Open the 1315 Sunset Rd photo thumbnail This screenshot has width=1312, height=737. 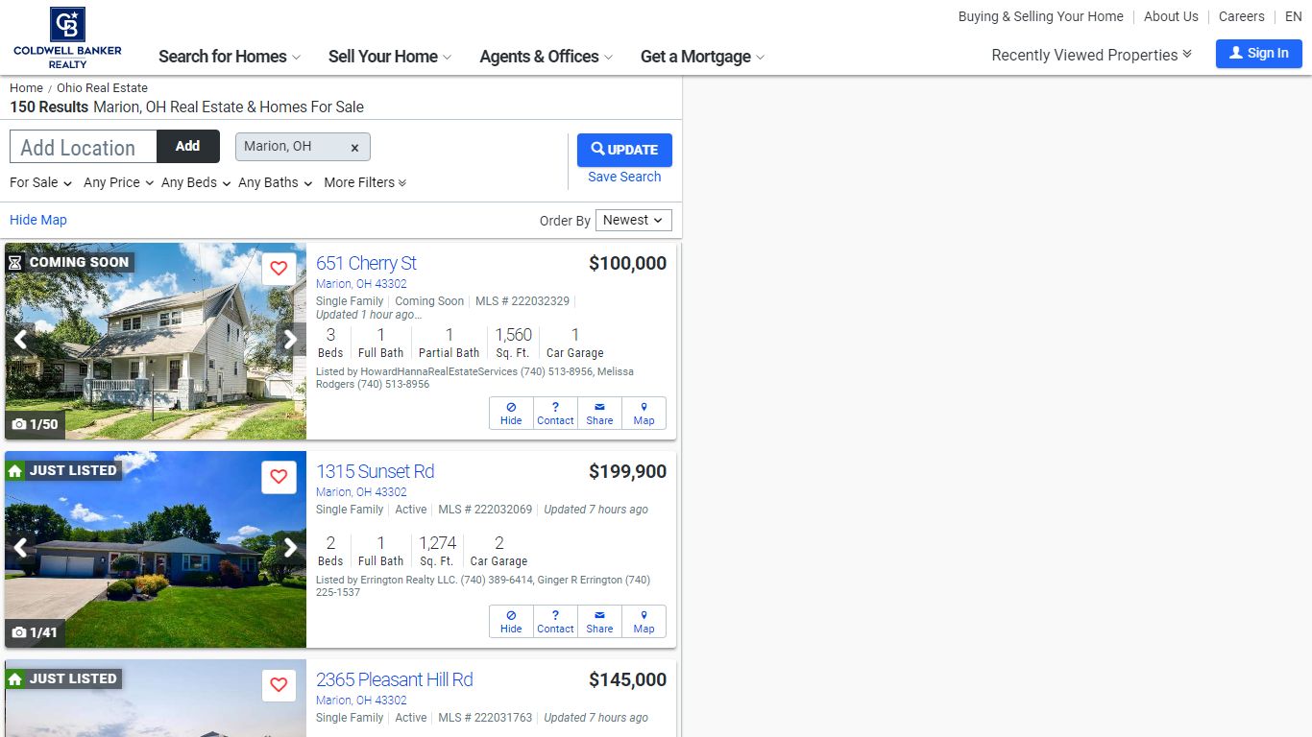[156, 549]
